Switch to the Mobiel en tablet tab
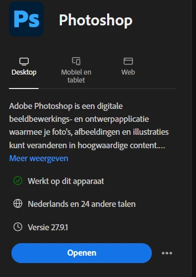The height and width of the screenshot is (277, 196). point(76,76)
